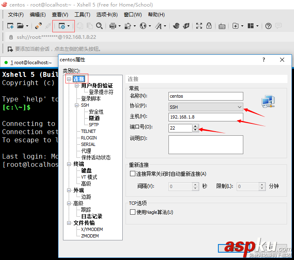Click the print toolbar icon
The image size is (294, 260).
click(113, 26)
